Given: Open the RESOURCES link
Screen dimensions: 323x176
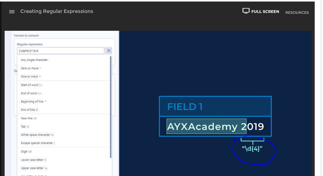Looking at the screenshot, I should pyautogui.click(x=297, y=13).
